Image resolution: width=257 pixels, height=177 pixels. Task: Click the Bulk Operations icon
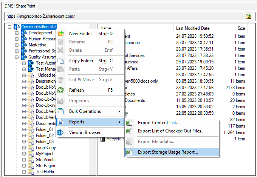click(x=60, y=111)
